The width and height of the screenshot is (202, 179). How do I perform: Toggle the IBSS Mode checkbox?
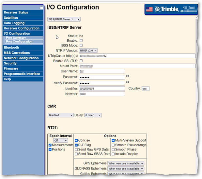(x=81, y=46)
